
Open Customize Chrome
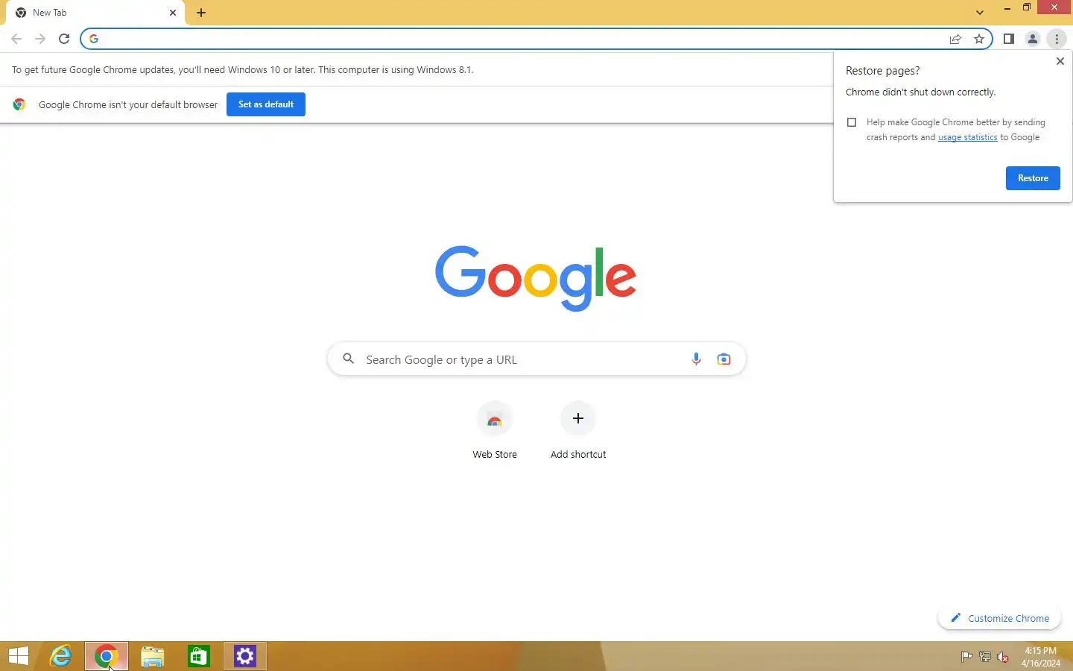coord(999,618)
